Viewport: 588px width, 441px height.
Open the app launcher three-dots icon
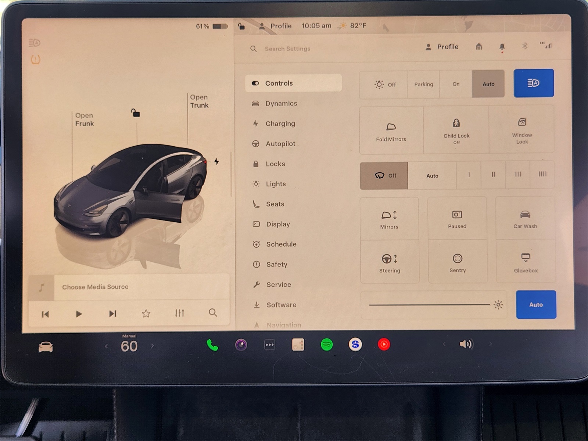coord(270,345)
